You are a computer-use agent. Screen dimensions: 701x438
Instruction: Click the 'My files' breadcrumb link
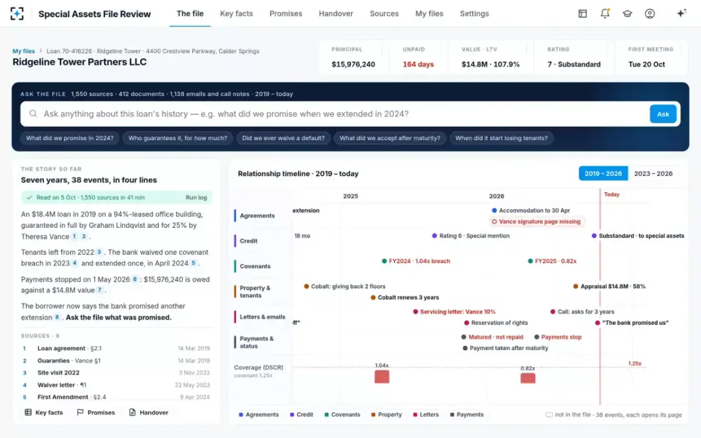coord(24,51)
